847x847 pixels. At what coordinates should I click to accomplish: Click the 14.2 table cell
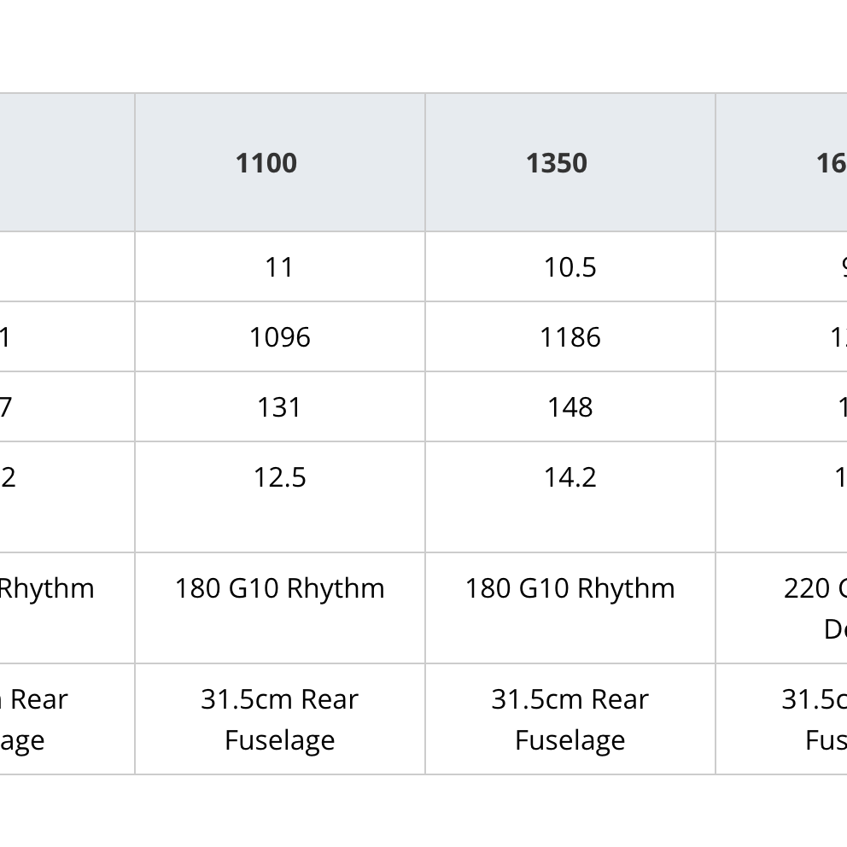pyautogui.click(x=570, y=477)
